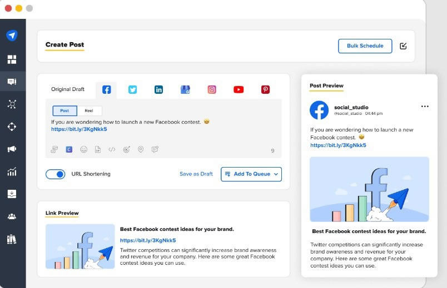Open the team members icon in sidebar
Image resolution: width=447 pixels, height=288 pixels.
12,216
